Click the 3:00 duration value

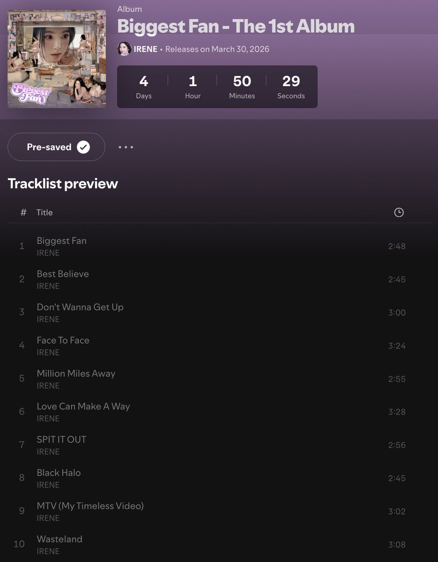point(397,313)
